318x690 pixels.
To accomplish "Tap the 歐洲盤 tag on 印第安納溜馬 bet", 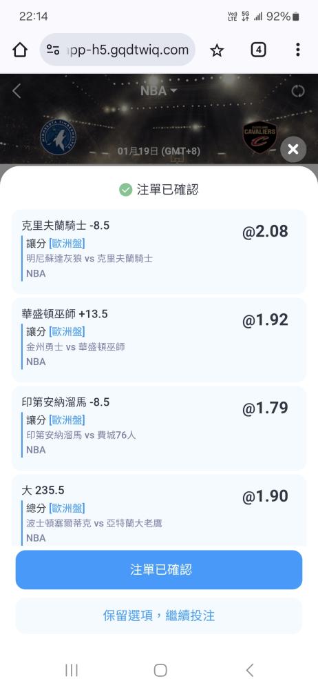I will (x=67, y=420).
